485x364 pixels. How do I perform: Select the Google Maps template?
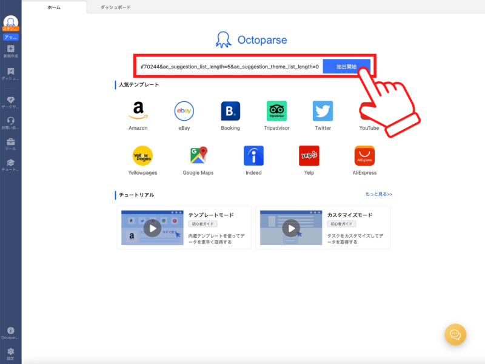(198, 161)
